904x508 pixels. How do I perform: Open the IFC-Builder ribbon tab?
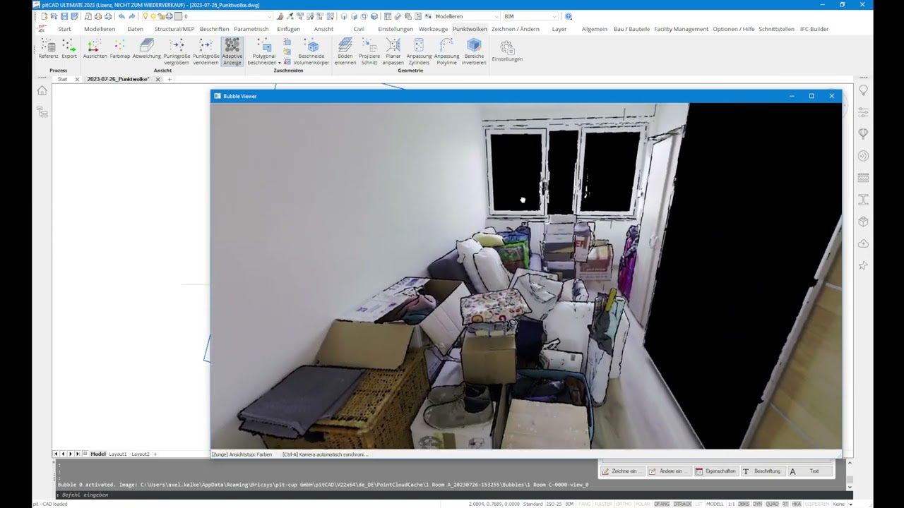pyautogui.click(x=814, y=29)
